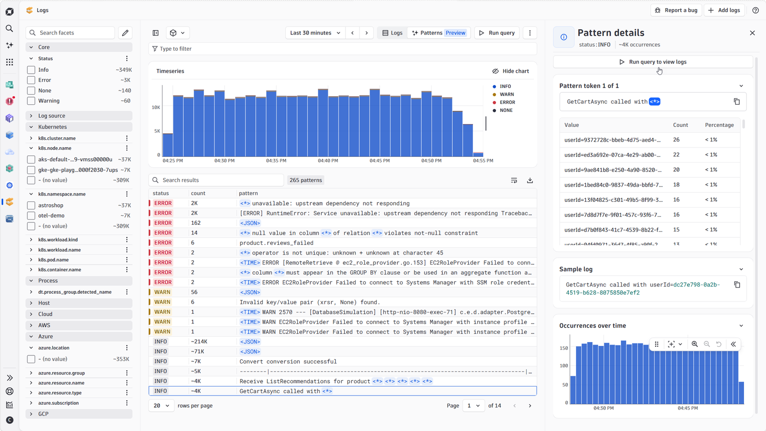
Task: Expand the AWS facet group
Action: [79, 325]
